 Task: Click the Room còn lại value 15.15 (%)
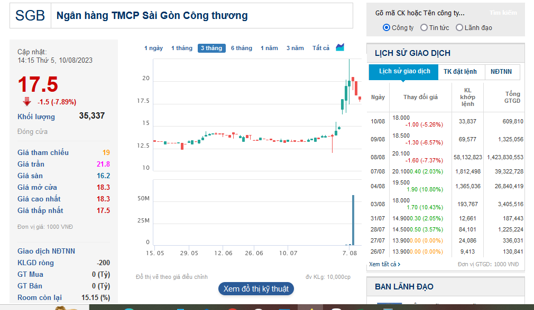[x=96, y=297]
